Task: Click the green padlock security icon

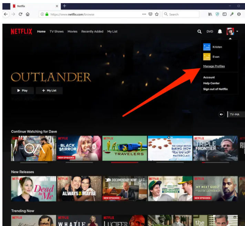Action: (47, 14)
